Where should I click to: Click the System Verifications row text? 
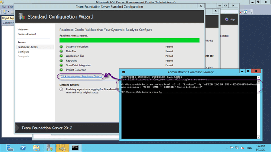[x=77, y=46]
